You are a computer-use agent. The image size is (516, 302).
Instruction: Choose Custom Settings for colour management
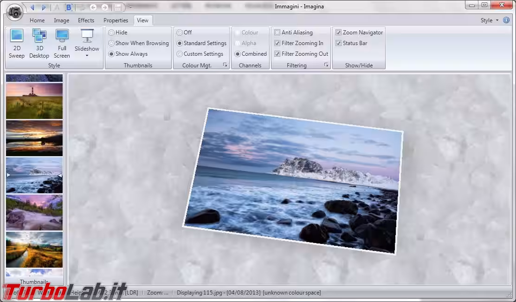[180, 54]
